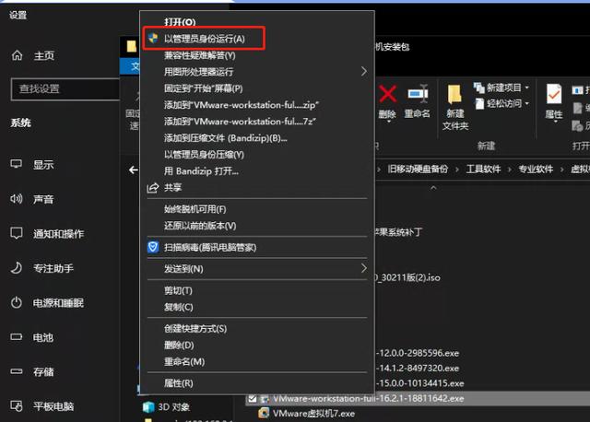This screenshot has width=590, height=422.
Task: Select 以管理员身份压缩(Y) menu entry
Action: point(204,155)
